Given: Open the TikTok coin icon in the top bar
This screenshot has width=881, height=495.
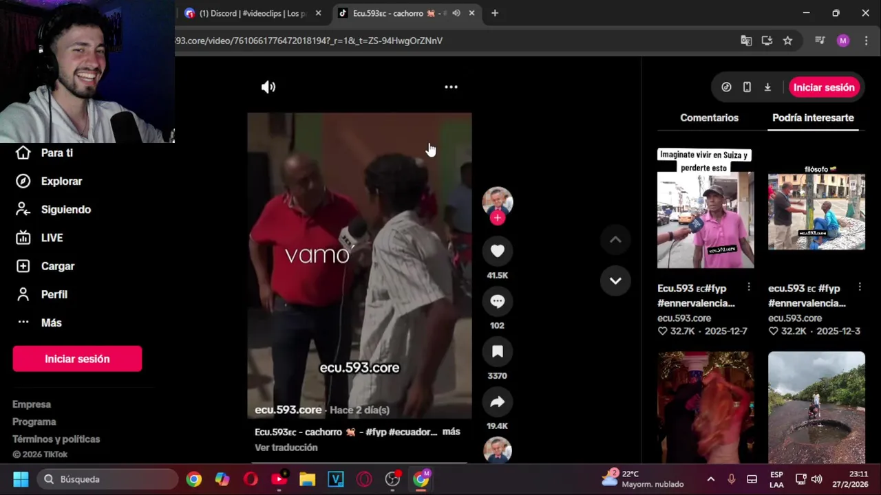Looking at the screenshot, I should [x=726, y=87].
